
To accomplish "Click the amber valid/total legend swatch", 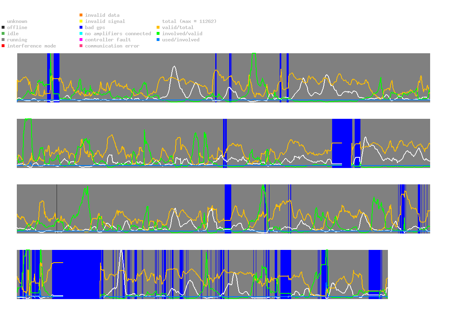I will pyautogui.click(x=158, y=27).
